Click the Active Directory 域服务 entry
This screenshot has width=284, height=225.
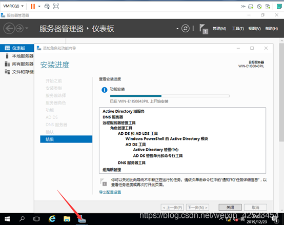[x=124, y=111]
